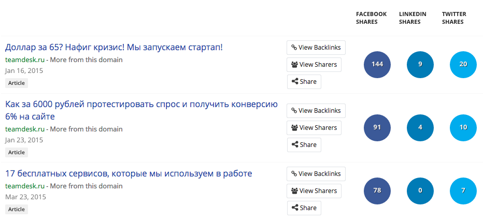Click link icon in third article's View Backlinks

[294, 174]
